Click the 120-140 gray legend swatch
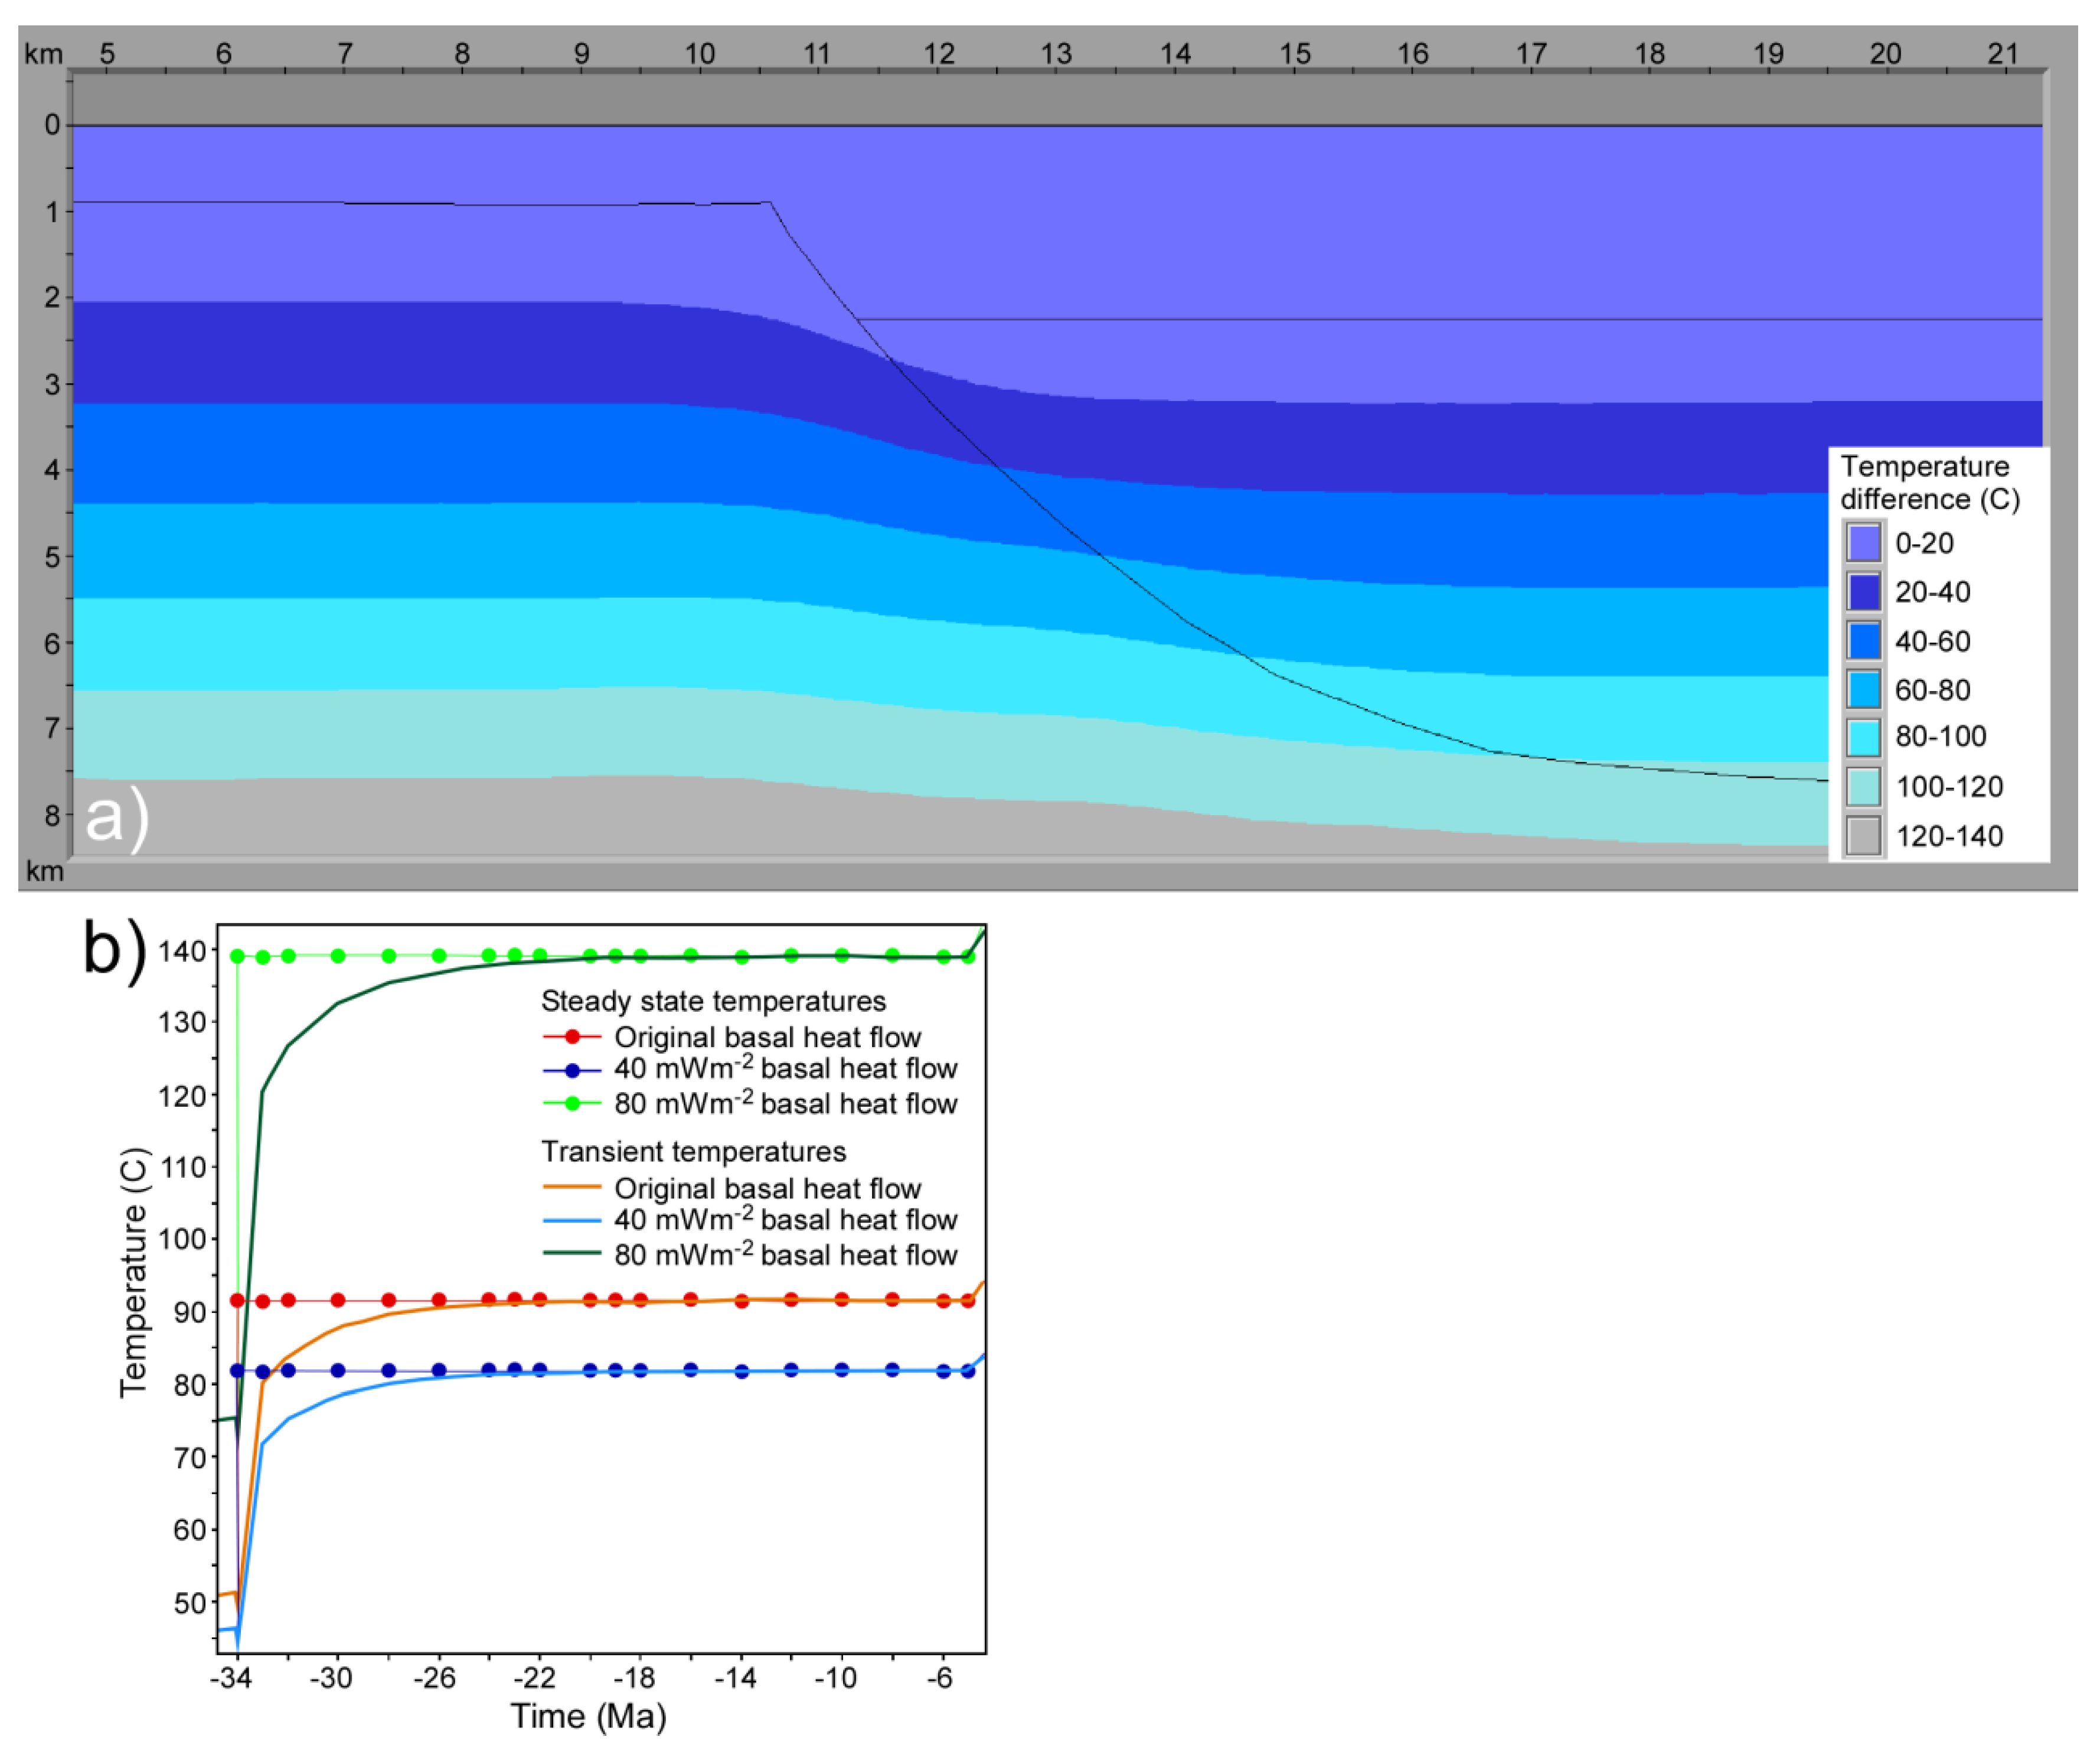This screenshot has width=2100, height=1753. coord(1864,836)
